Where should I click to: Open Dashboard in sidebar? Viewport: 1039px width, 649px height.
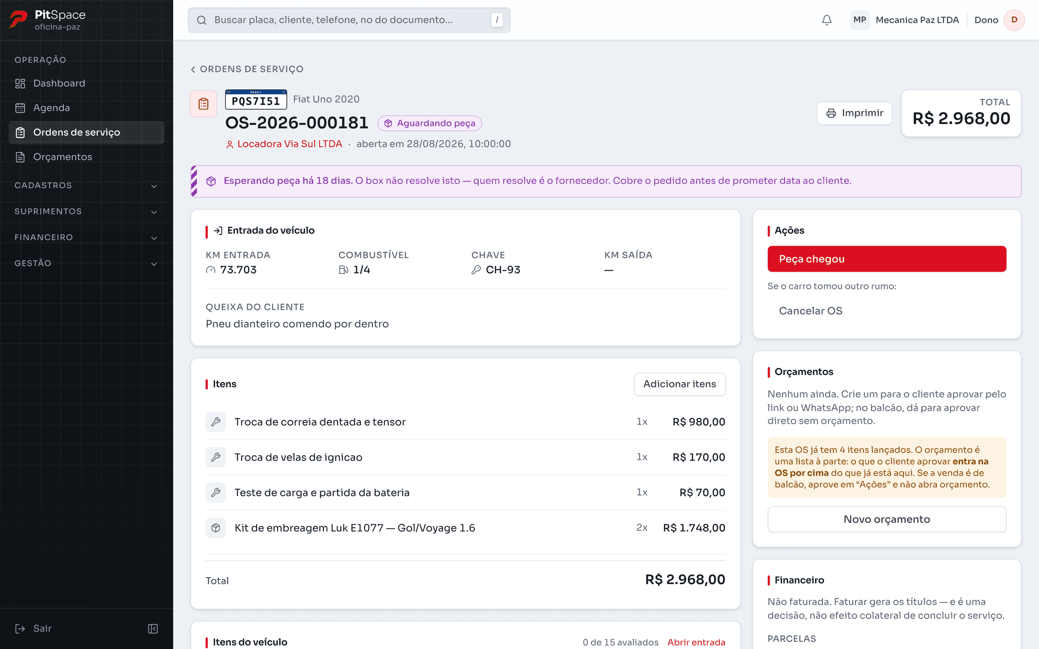pos(87,84)
